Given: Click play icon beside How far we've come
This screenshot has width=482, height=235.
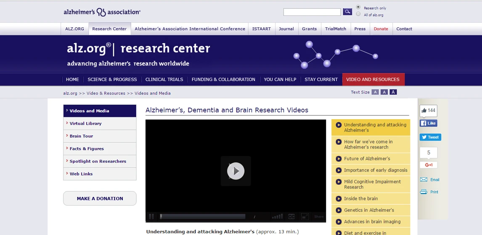Looking at the screenshot, I should click(339, 142).
